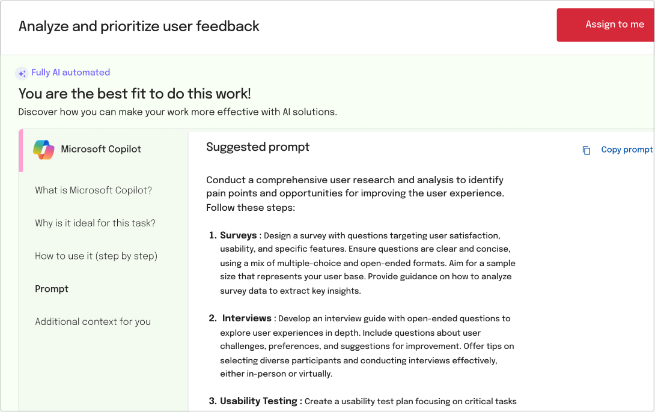Click the Surveys step heading
The width and height of the screenshot is (655, 412).
tap(239, 235)
